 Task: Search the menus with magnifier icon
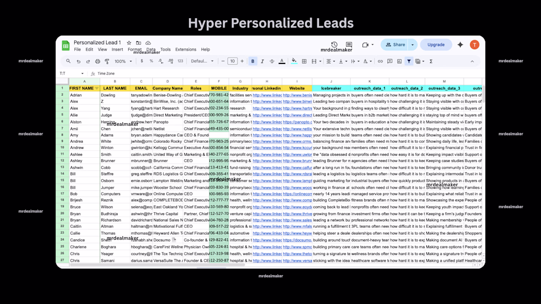click(68, 61)
